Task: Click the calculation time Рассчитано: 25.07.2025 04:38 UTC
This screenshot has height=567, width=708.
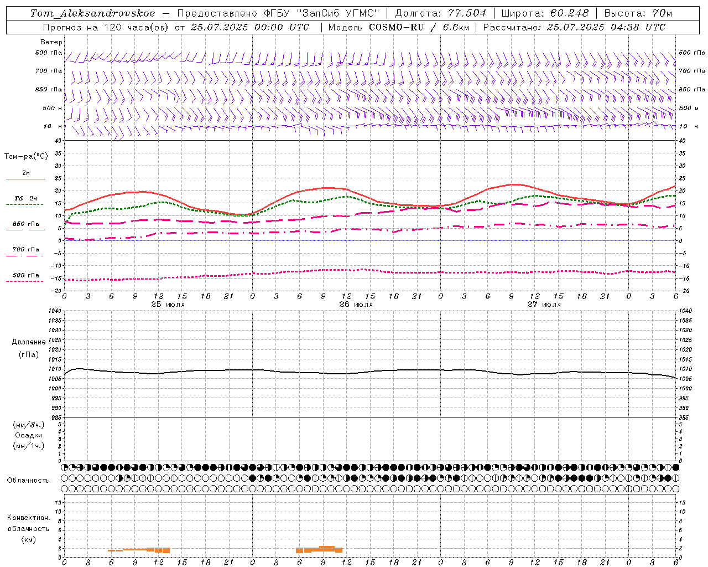Action: click(574, 27)
